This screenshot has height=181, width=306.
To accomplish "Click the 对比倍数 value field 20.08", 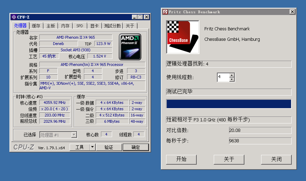I will (260, 130).
